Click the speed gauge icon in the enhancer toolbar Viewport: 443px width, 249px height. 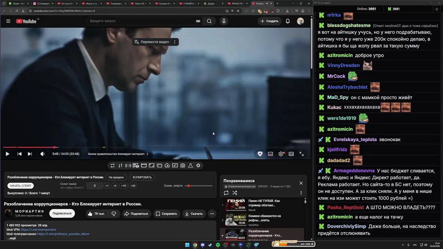167,166
